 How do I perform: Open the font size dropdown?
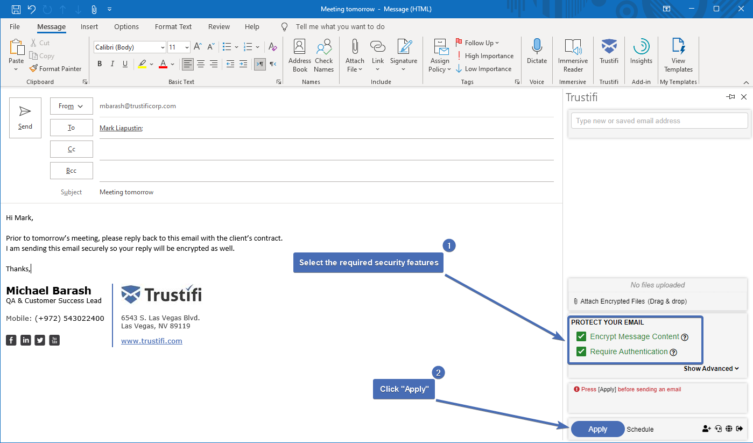coord(187,47)
